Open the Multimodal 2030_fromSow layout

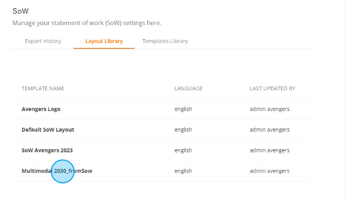pos(57,171)
